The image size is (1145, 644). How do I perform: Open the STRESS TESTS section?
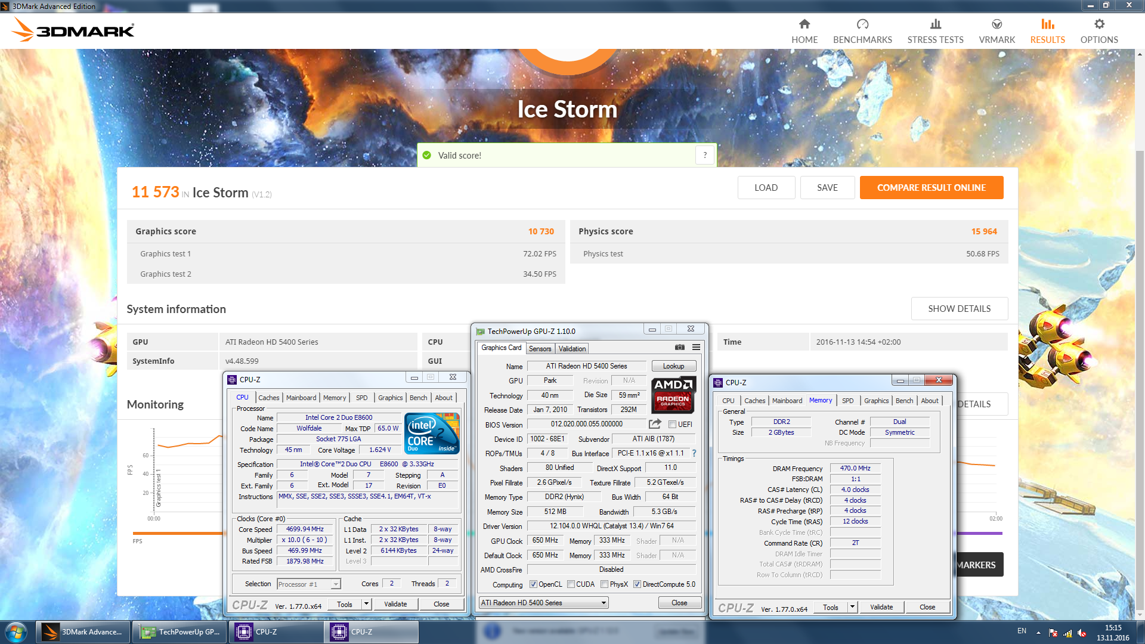coord(935,31)
